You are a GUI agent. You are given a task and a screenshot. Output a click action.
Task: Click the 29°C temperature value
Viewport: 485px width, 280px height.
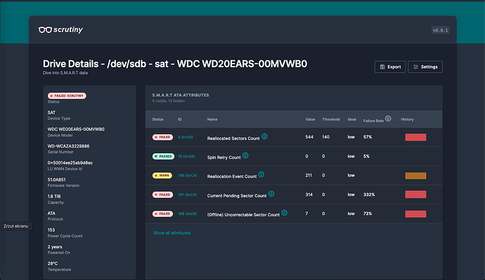(x=53, y=264)
